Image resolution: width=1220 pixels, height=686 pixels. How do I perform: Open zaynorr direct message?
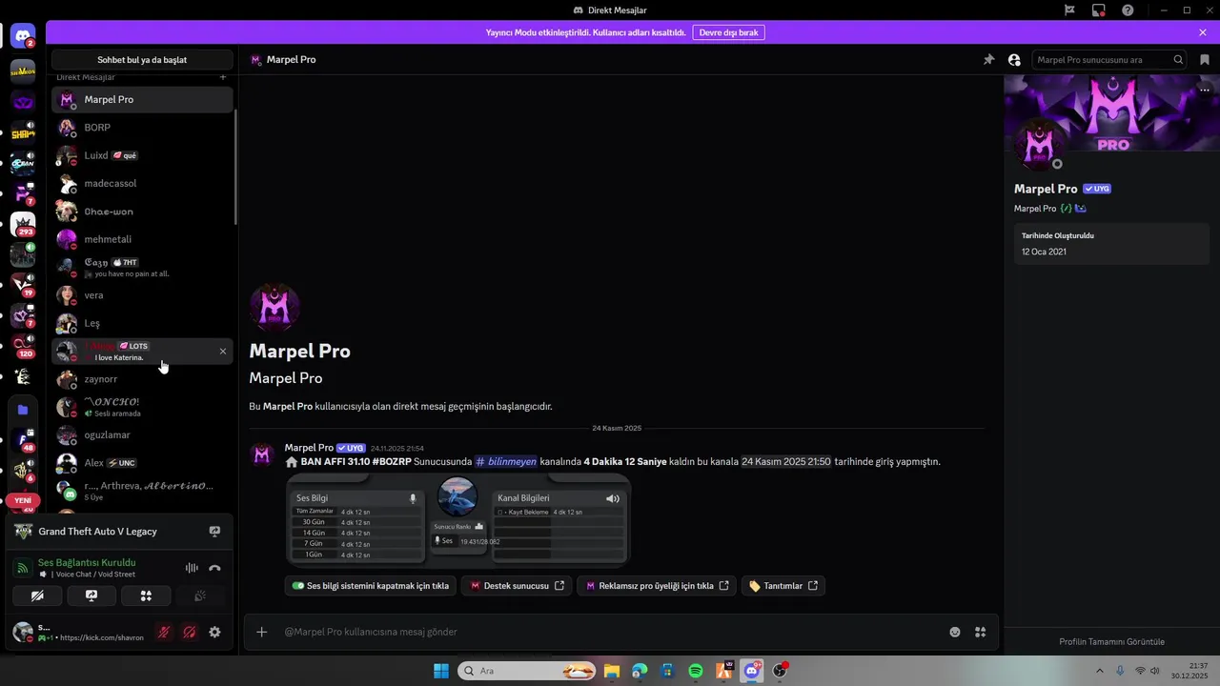pyautogui.click(x=142, y=379)
